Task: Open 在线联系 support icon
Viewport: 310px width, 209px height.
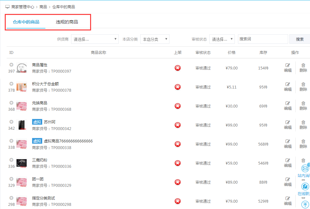Action: pos(305,186)
